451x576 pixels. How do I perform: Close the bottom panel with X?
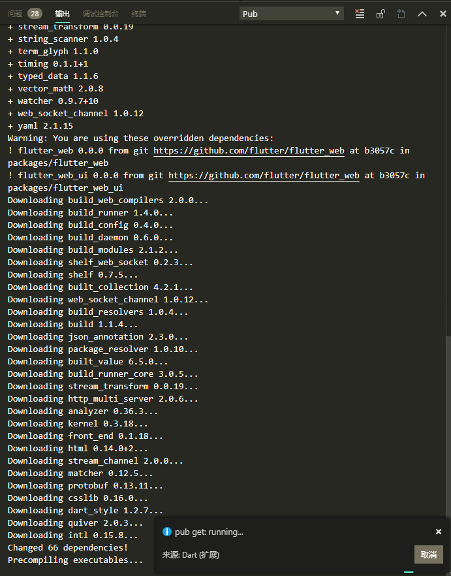(443, 14)
